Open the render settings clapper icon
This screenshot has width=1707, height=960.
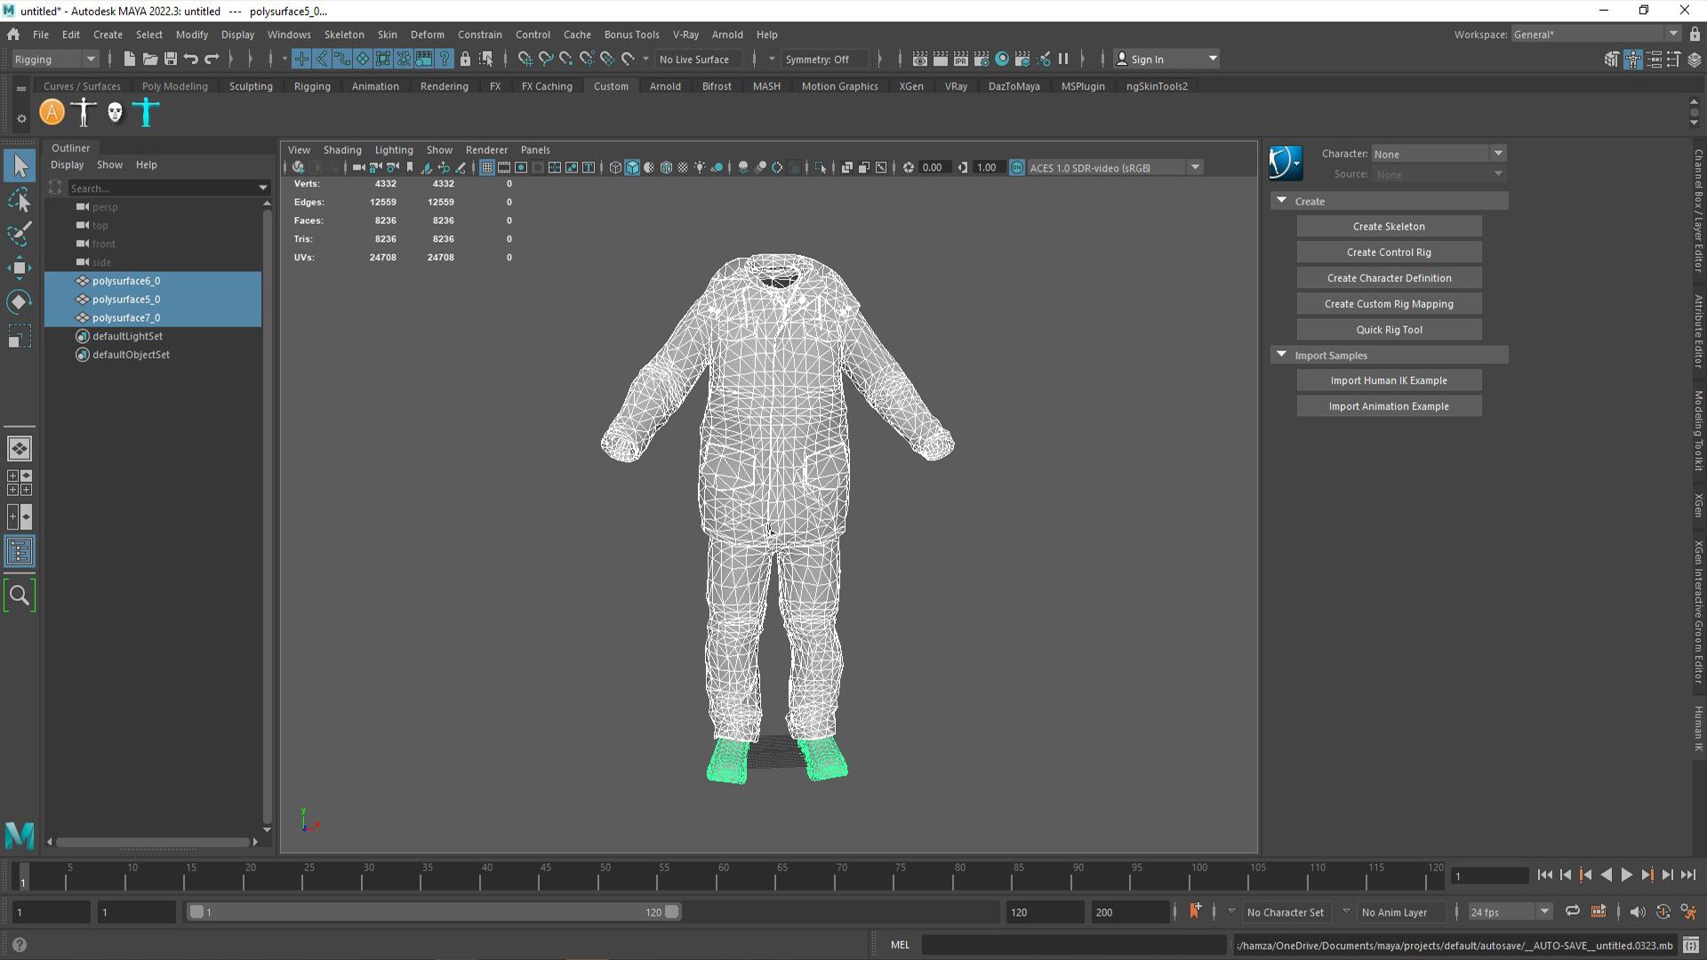982,60
